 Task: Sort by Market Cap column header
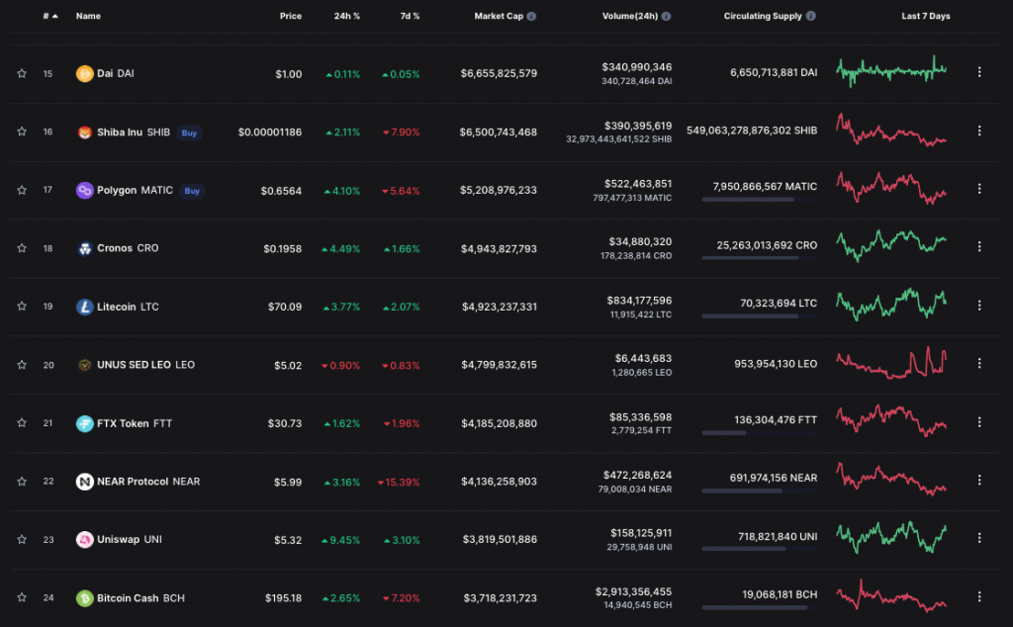(x=499, y=16)
